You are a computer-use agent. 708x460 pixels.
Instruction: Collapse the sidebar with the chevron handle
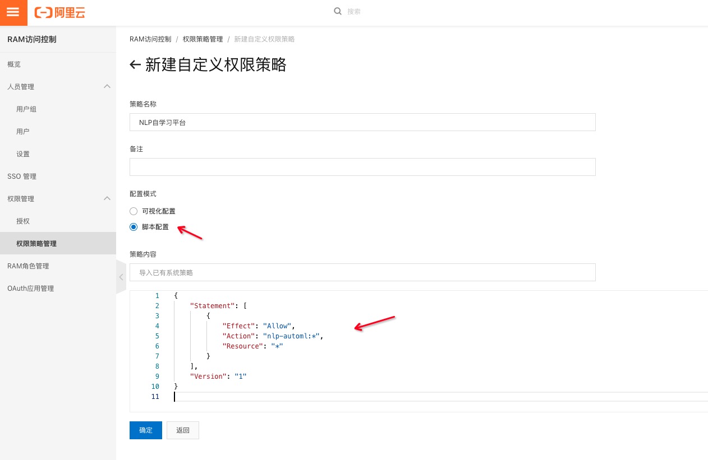click(x=121, y=277)
